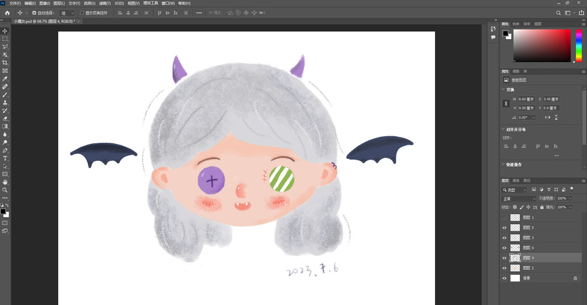The width and height of the screenshot is (587, 305).
Task: Filter layers by pixel layer icon
Action: (x=534, y=190)
